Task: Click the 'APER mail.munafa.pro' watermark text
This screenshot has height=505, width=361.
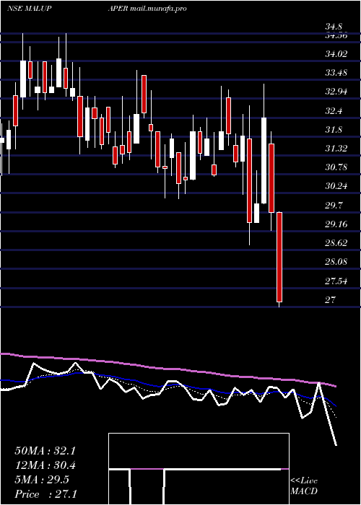Action: pos(147,9)
